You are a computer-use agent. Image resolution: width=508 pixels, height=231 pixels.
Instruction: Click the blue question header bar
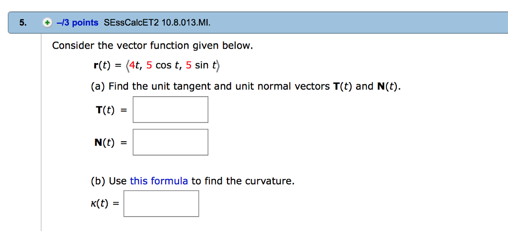tap(258, 23)
